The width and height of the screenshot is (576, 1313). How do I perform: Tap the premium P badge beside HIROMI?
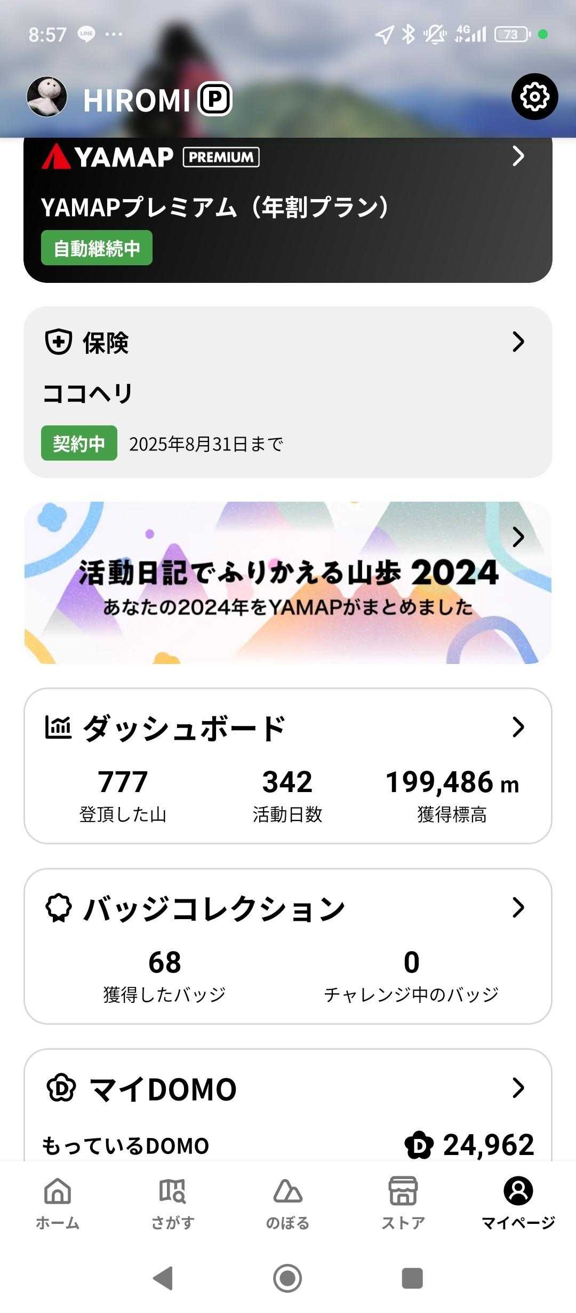click(x=215, y=99)
